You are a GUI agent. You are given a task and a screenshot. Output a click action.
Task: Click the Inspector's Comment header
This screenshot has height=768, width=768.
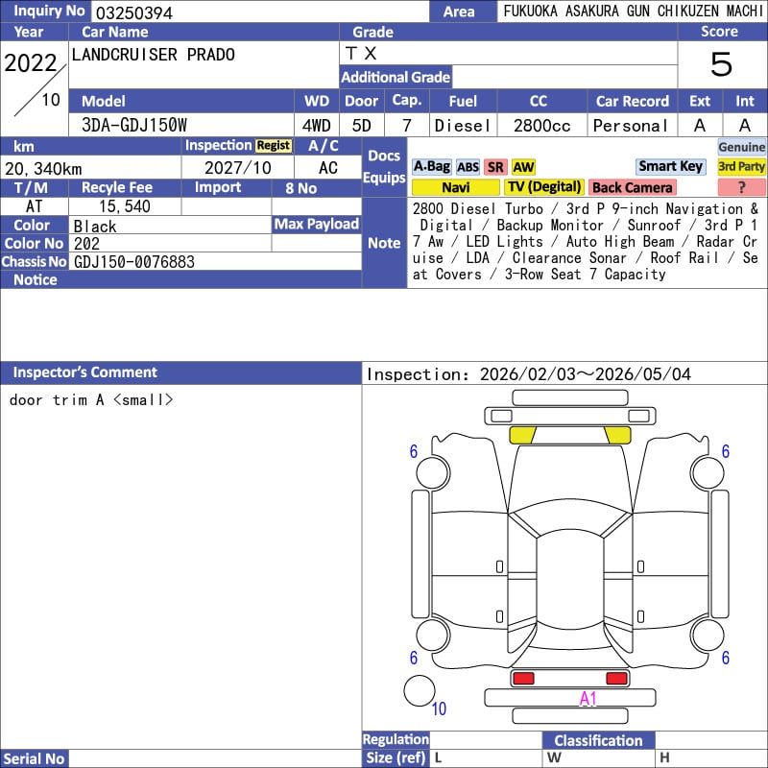[84, 372]
